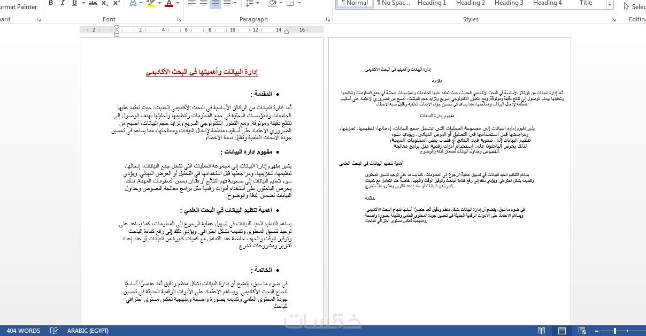Apply paragraph shading bucket
The image size is (646, 336).
coord(273,3)
